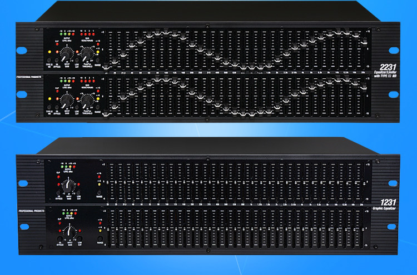Push LOW CUT button on 1231 lower channel
Viewport: 417px width, 275px height.
point(80,238)
